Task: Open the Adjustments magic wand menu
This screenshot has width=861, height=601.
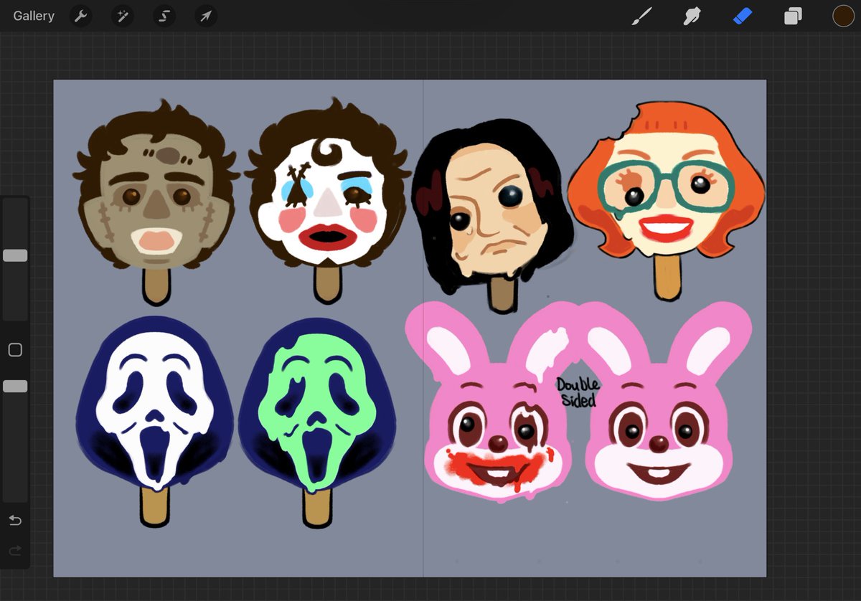Action: [123, 16]
